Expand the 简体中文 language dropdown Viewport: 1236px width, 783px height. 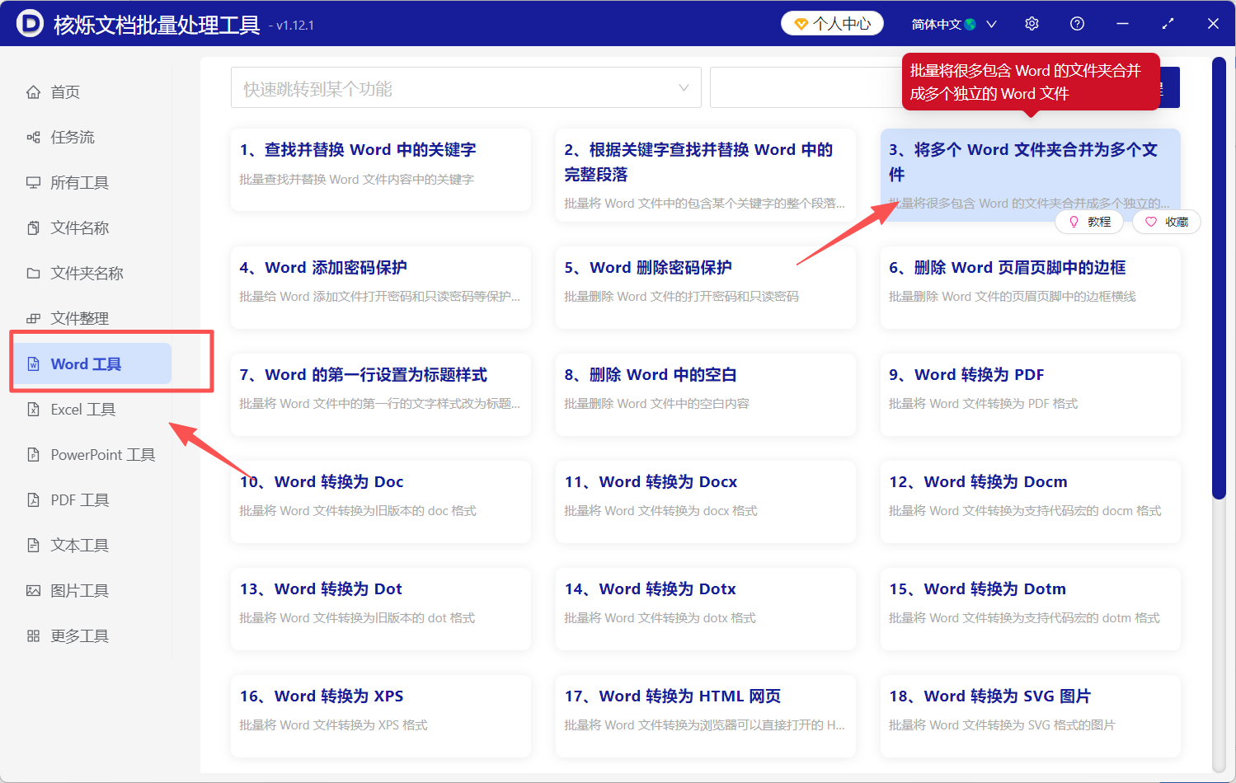coord(953,24)
